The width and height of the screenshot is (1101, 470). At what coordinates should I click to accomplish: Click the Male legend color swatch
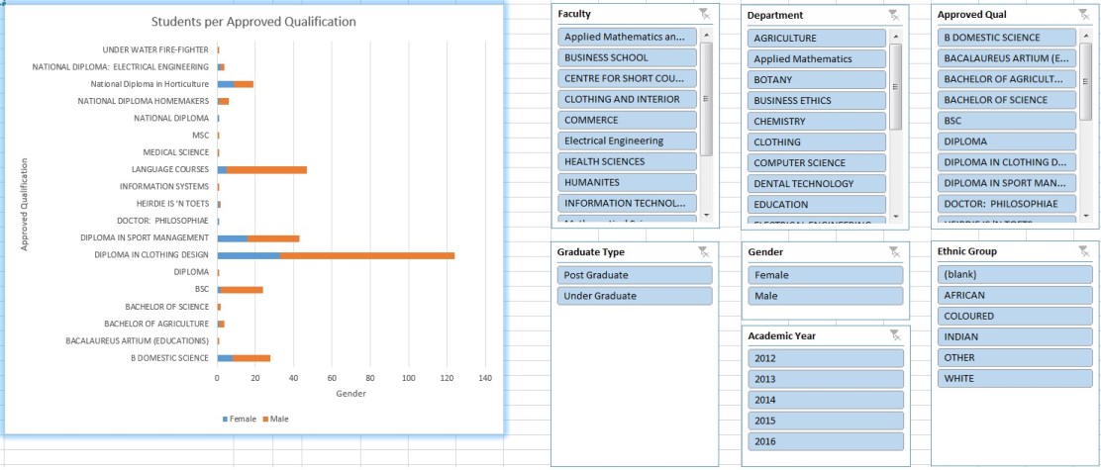[x=264, y=420]
